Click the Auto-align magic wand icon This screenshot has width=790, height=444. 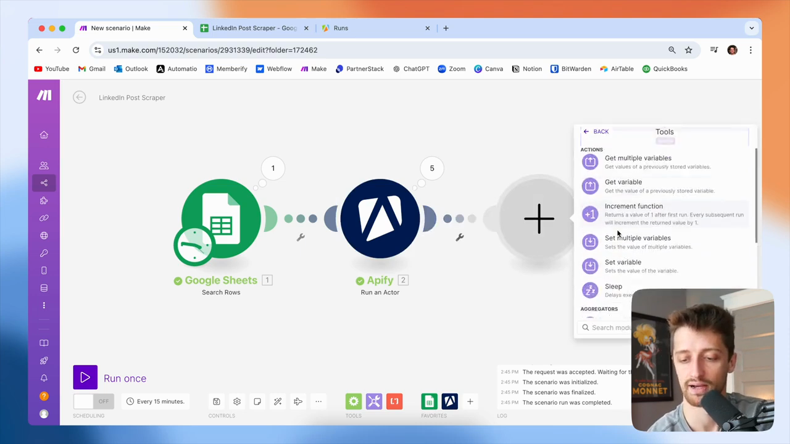pos(278,401)
